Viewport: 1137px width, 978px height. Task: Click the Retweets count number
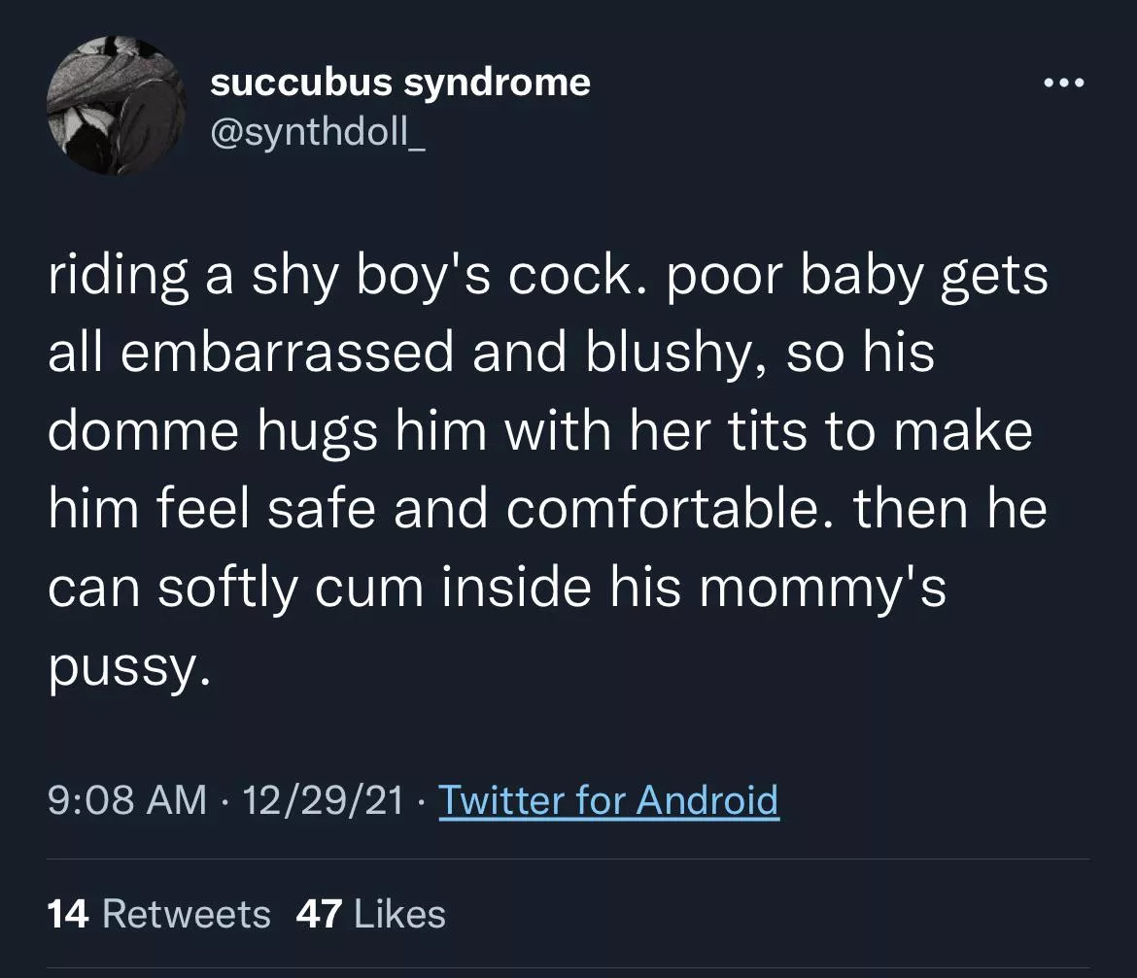(x=68, y=912)
